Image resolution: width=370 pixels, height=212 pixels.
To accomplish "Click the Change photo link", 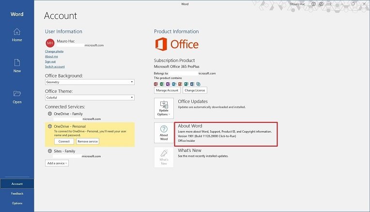I will point(54,51).
